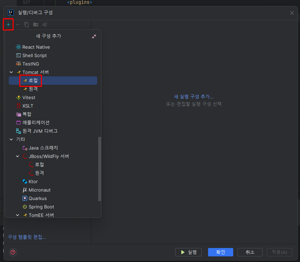This screenshot has height=262, width=300.
Task: Select 로컬 under JBoss/WildFly 서버
Action: [40, 164]
